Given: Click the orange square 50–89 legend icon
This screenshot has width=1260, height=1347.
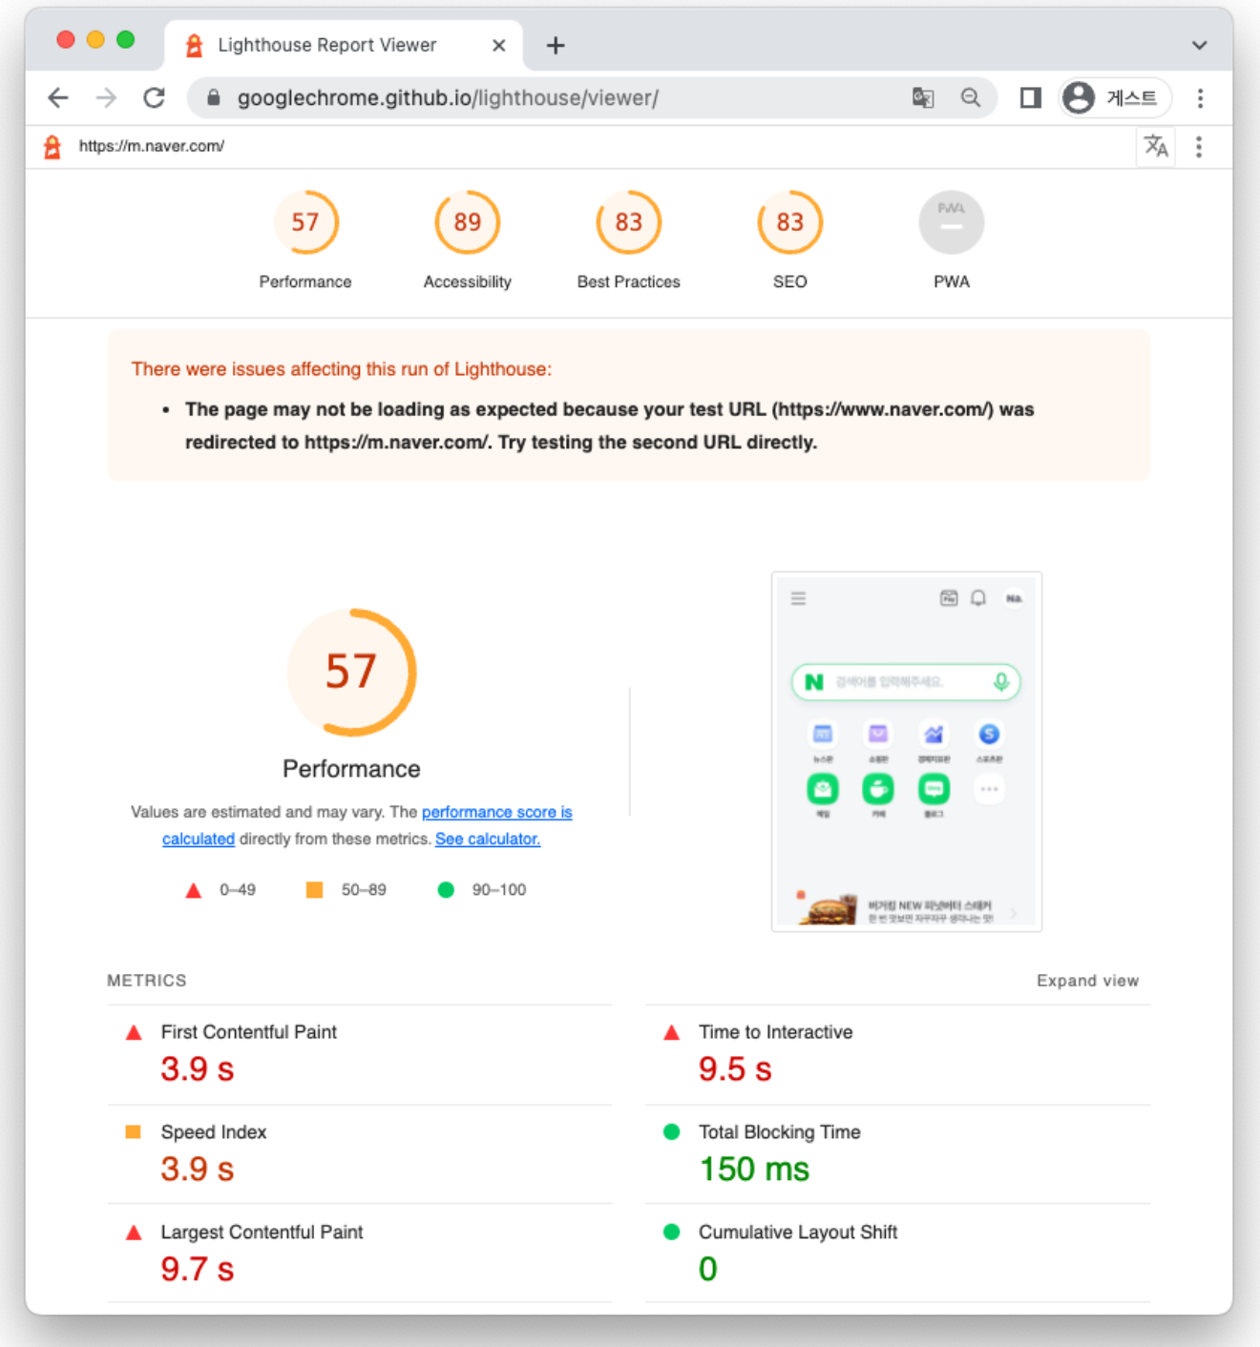Looking at the screenshot, I should tap(314, 890).
